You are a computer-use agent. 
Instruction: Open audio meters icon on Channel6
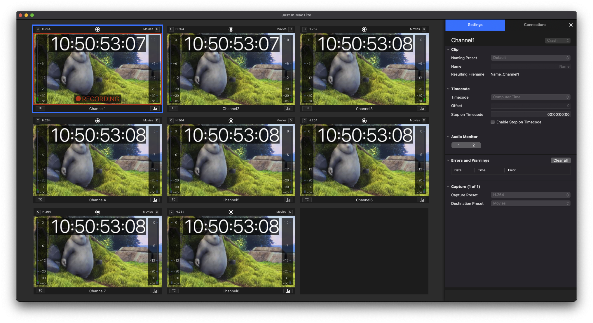click(x=422, y=200)
